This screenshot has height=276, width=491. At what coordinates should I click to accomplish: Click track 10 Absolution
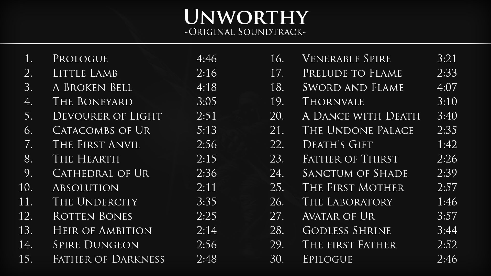86,187
